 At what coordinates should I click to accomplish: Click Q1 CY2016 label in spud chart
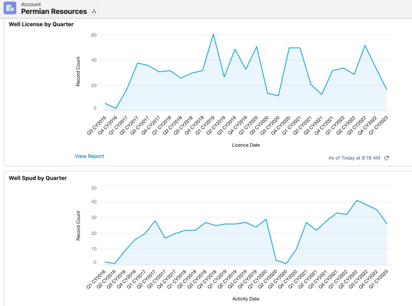[96, 279]
